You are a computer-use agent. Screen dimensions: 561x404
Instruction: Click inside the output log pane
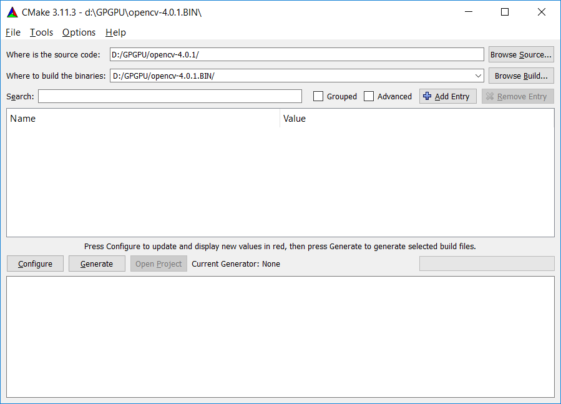[281, 337]
